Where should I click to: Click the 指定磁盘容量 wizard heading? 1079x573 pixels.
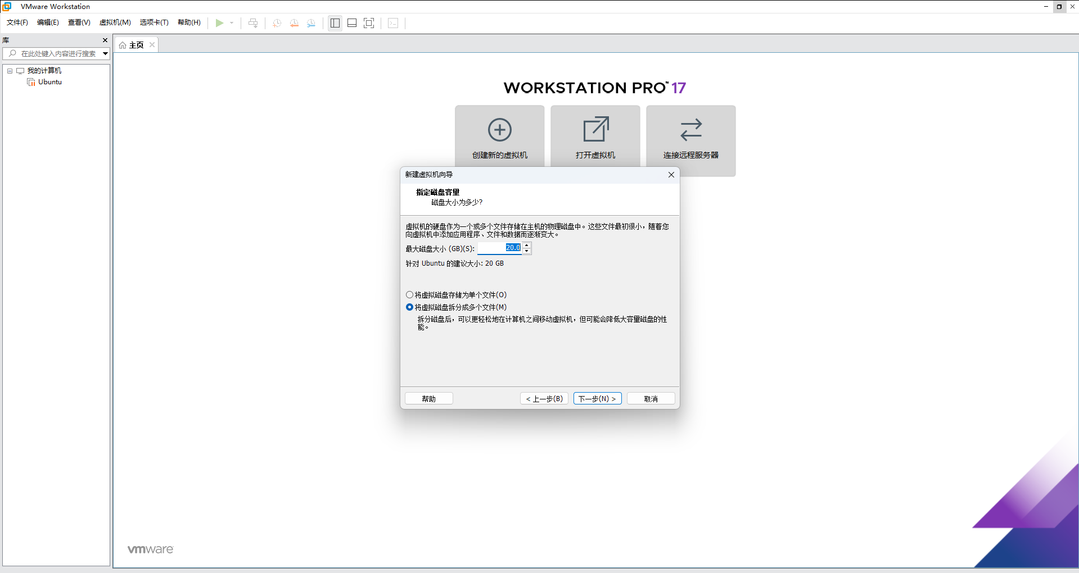(437, 192)
